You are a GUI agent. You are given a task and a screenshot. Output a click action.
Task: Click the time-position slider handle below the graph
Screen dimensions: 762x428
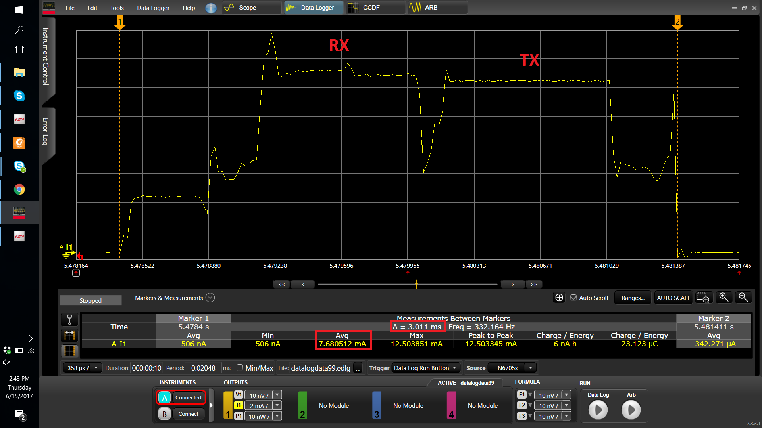[416, 284]
